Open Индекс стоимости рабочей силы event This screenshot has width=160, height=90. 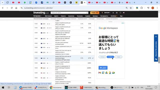click(x=62, y=63)
